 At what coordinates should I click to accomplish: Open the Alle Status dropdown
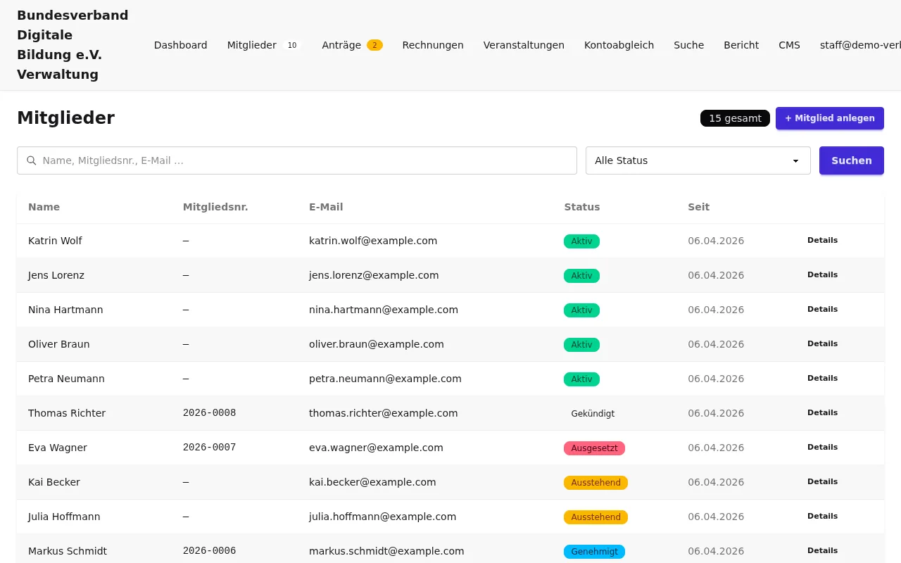coord(698,160)
